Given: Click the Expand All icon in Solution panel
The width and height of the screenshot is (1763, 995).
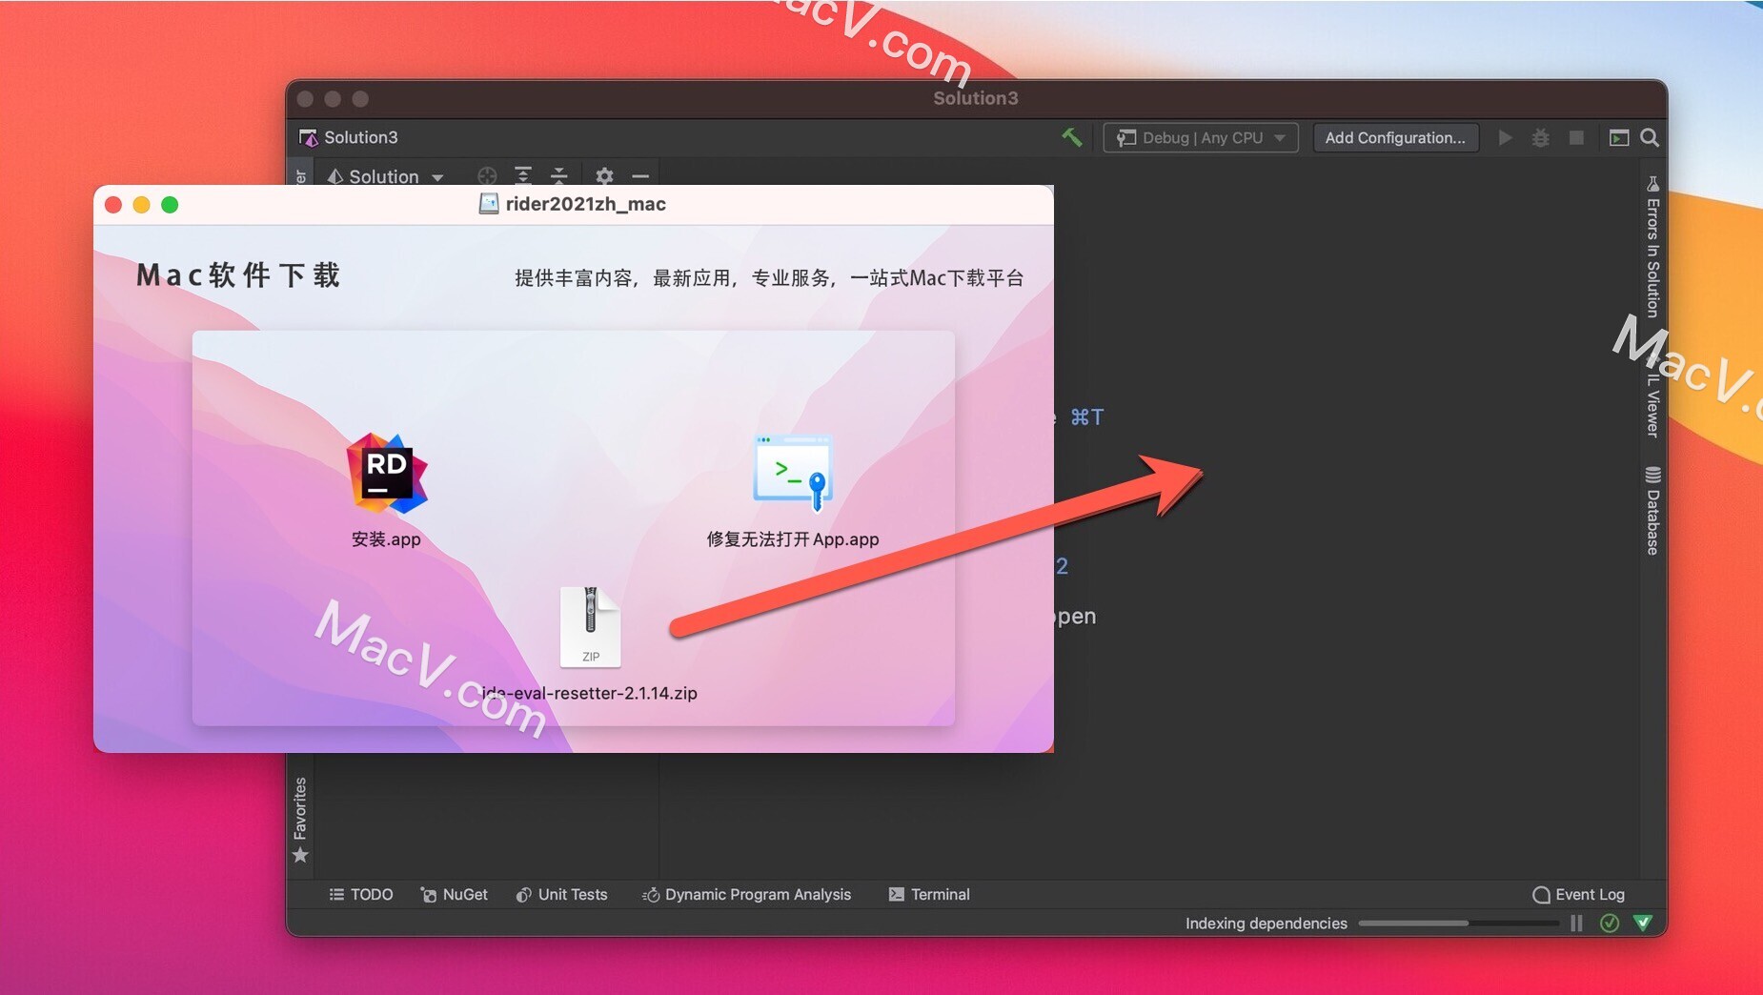Looking at the screenshot, I should point(523,175).
